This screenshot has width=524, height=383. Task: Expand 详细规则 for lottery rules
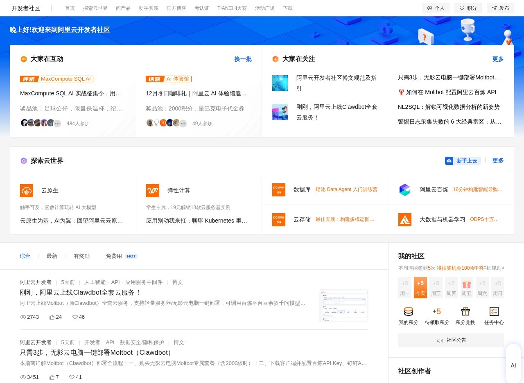[493, 268]
